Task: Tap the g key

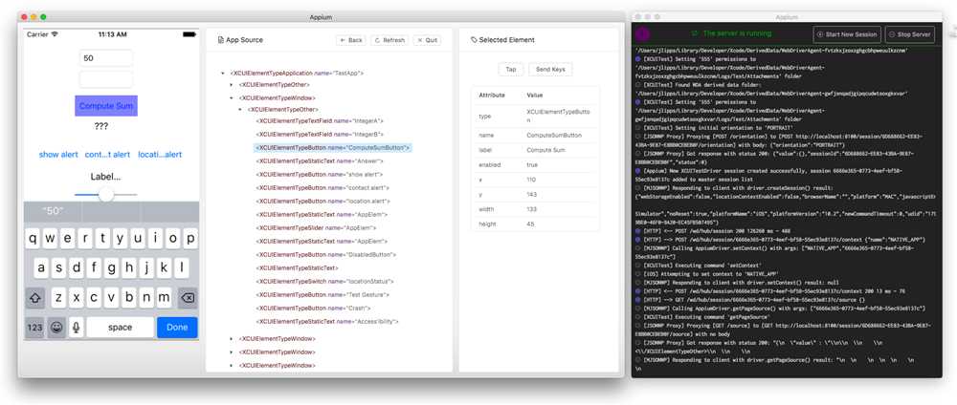Action: point(111,268)
